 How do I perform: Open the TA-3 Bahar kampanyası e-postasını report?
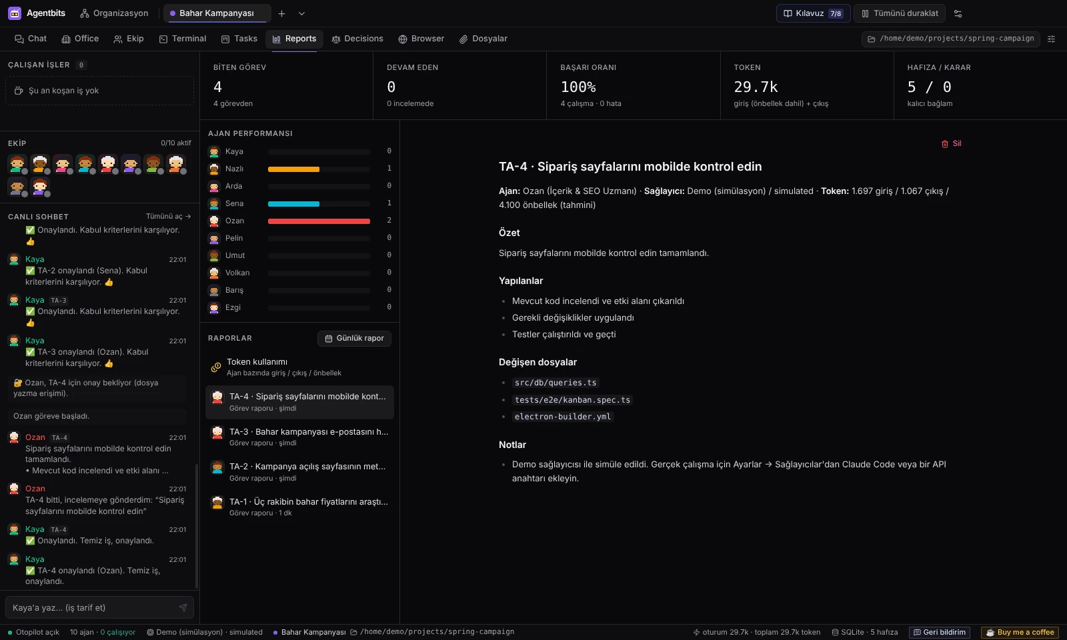[x=299, y=437]
